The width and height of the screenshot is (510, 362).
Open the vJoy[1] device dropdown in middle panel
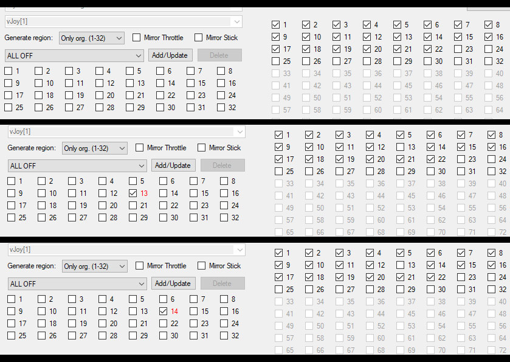pos(126,132)
